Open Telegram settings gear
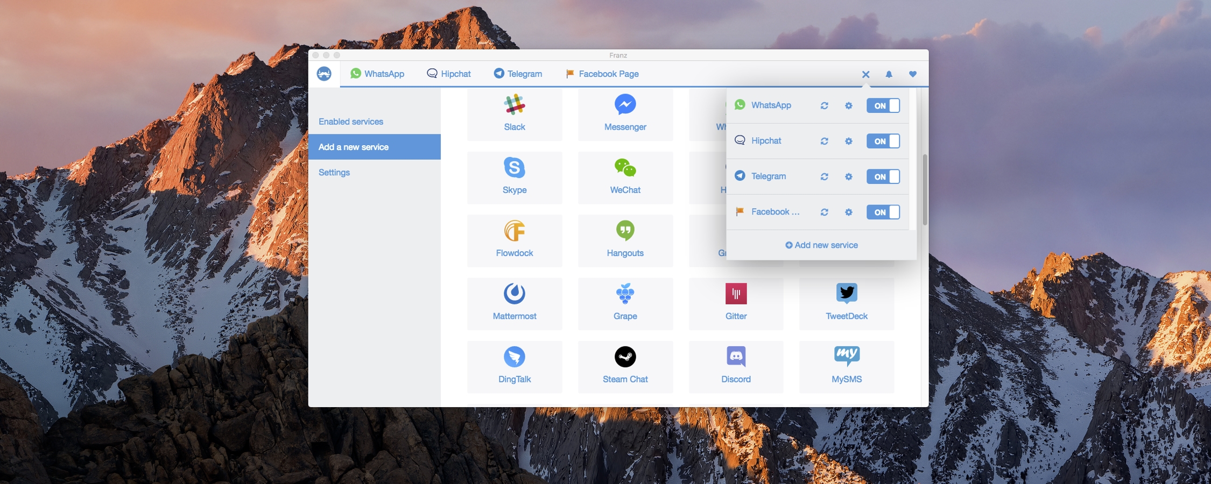Image resolution: width=1211 pixels, height=484 pixels. coord(849,176)
